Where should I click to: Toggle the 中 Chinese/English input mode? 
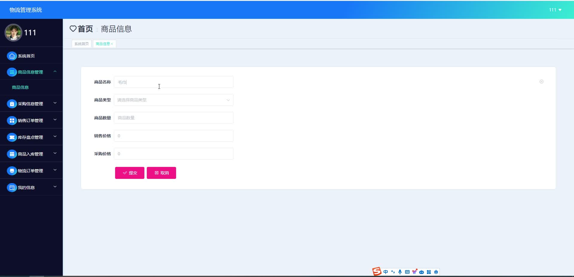386,272
